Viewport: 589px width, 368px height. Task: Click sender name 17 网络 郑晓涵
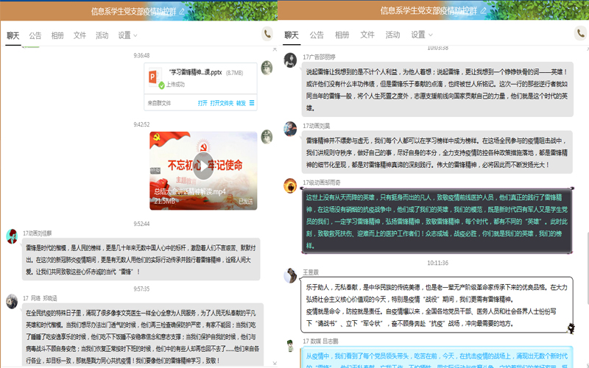(x=40, y=298)
